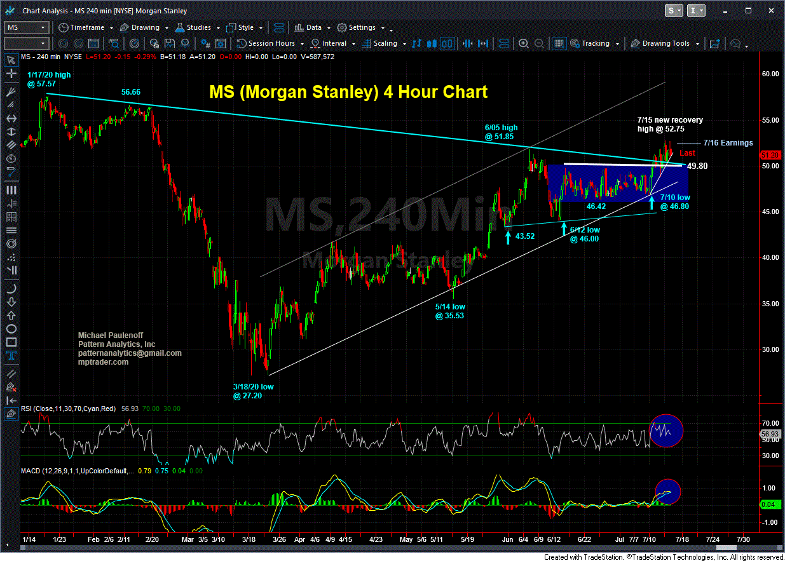785x561 pixels.
Task: Toggle the S symbol link button
Action: pos(675,11)
